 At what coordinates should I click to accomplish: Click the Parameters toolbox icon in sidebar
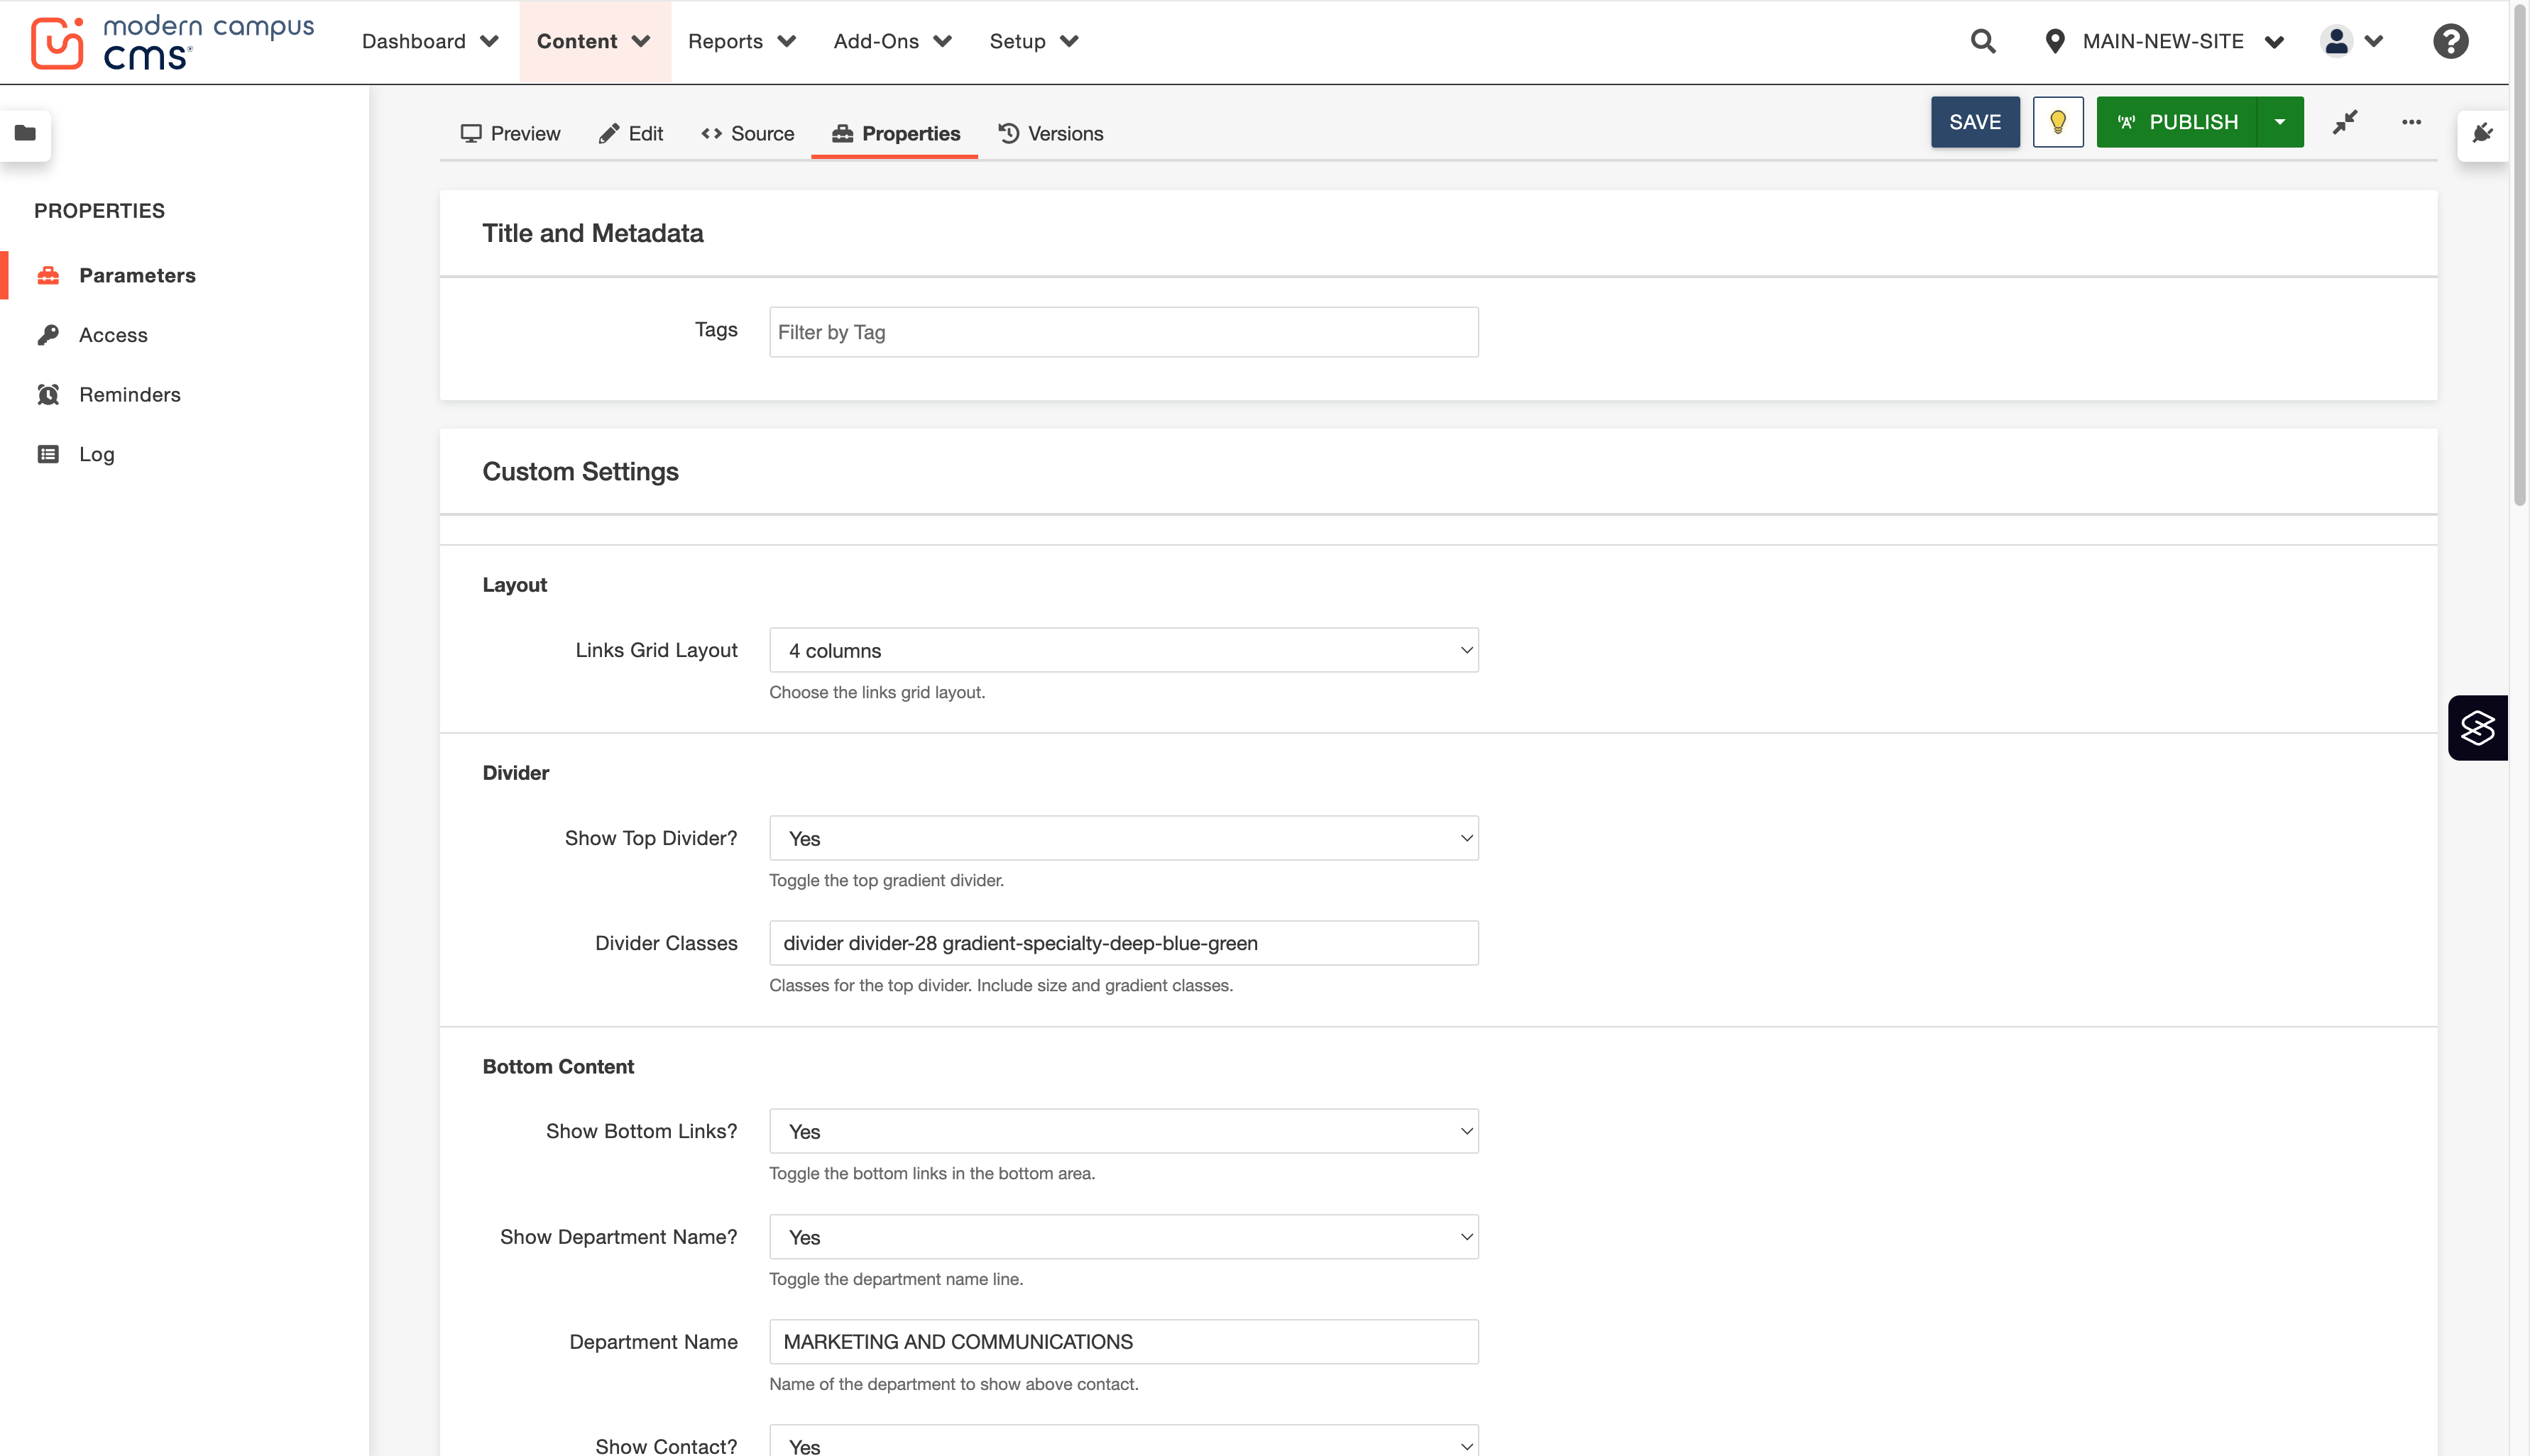point(48,275)
